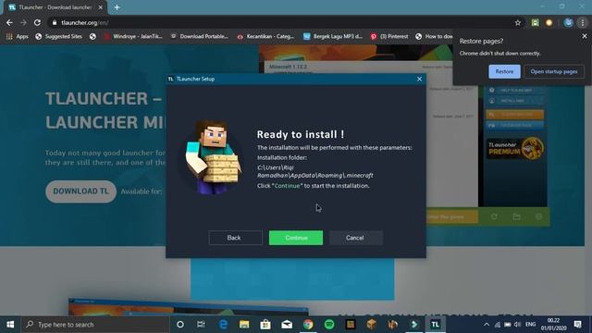Bookmark this page with the star icon
The image size is (592, 333).
tap(518, 22)
